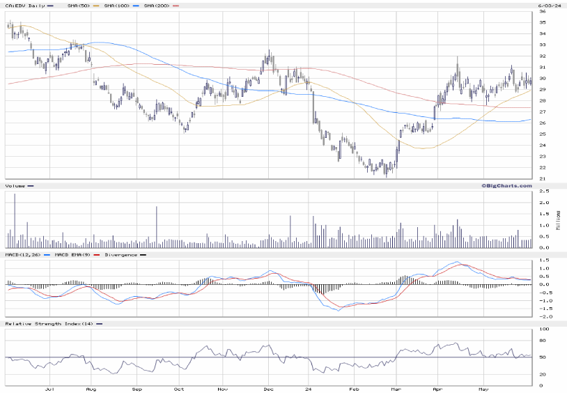The image size is (567, 395).
Task: Click the Volume panel label
Action: 15,186
